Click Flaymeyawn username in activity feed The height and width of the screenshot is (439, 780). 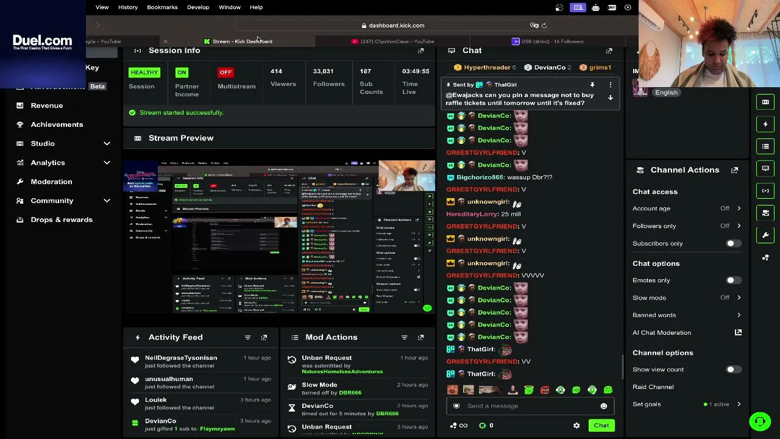click(x=217, y=429)
